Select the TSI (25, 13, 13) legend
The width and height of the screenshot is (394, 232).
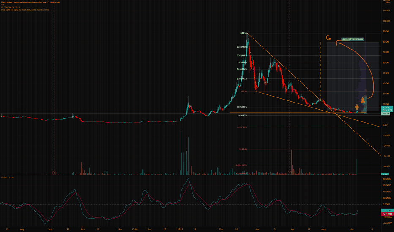(7, 178)
